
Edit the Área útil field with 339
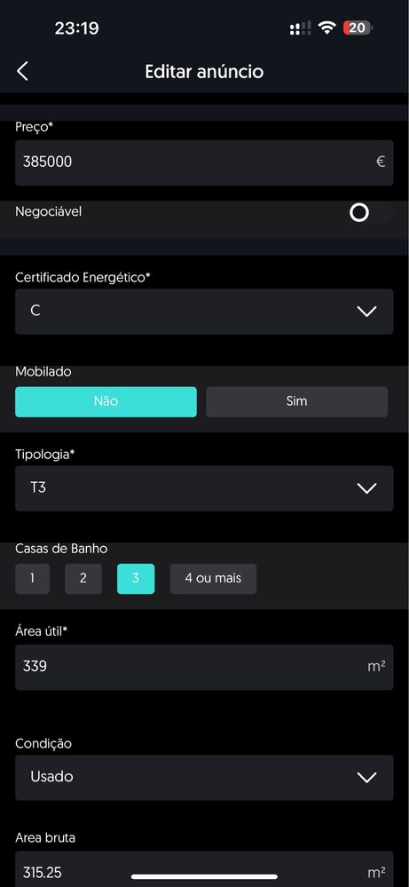coord(204,667)
